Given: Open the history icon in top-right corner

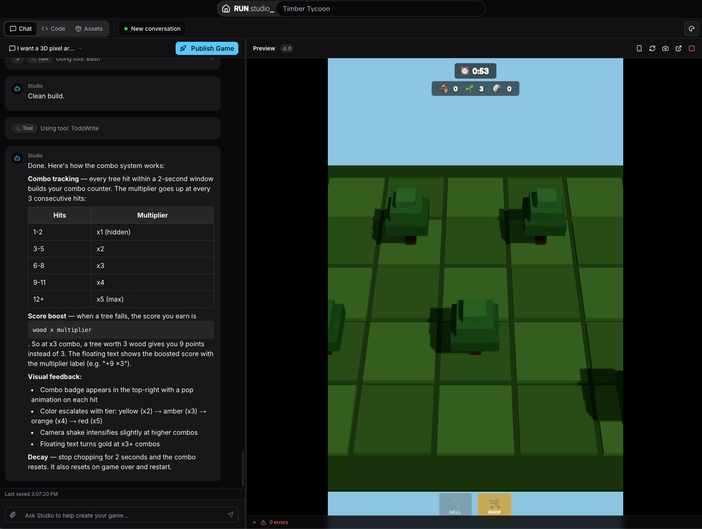Looking at the screenshot, I should click(692, 29).
